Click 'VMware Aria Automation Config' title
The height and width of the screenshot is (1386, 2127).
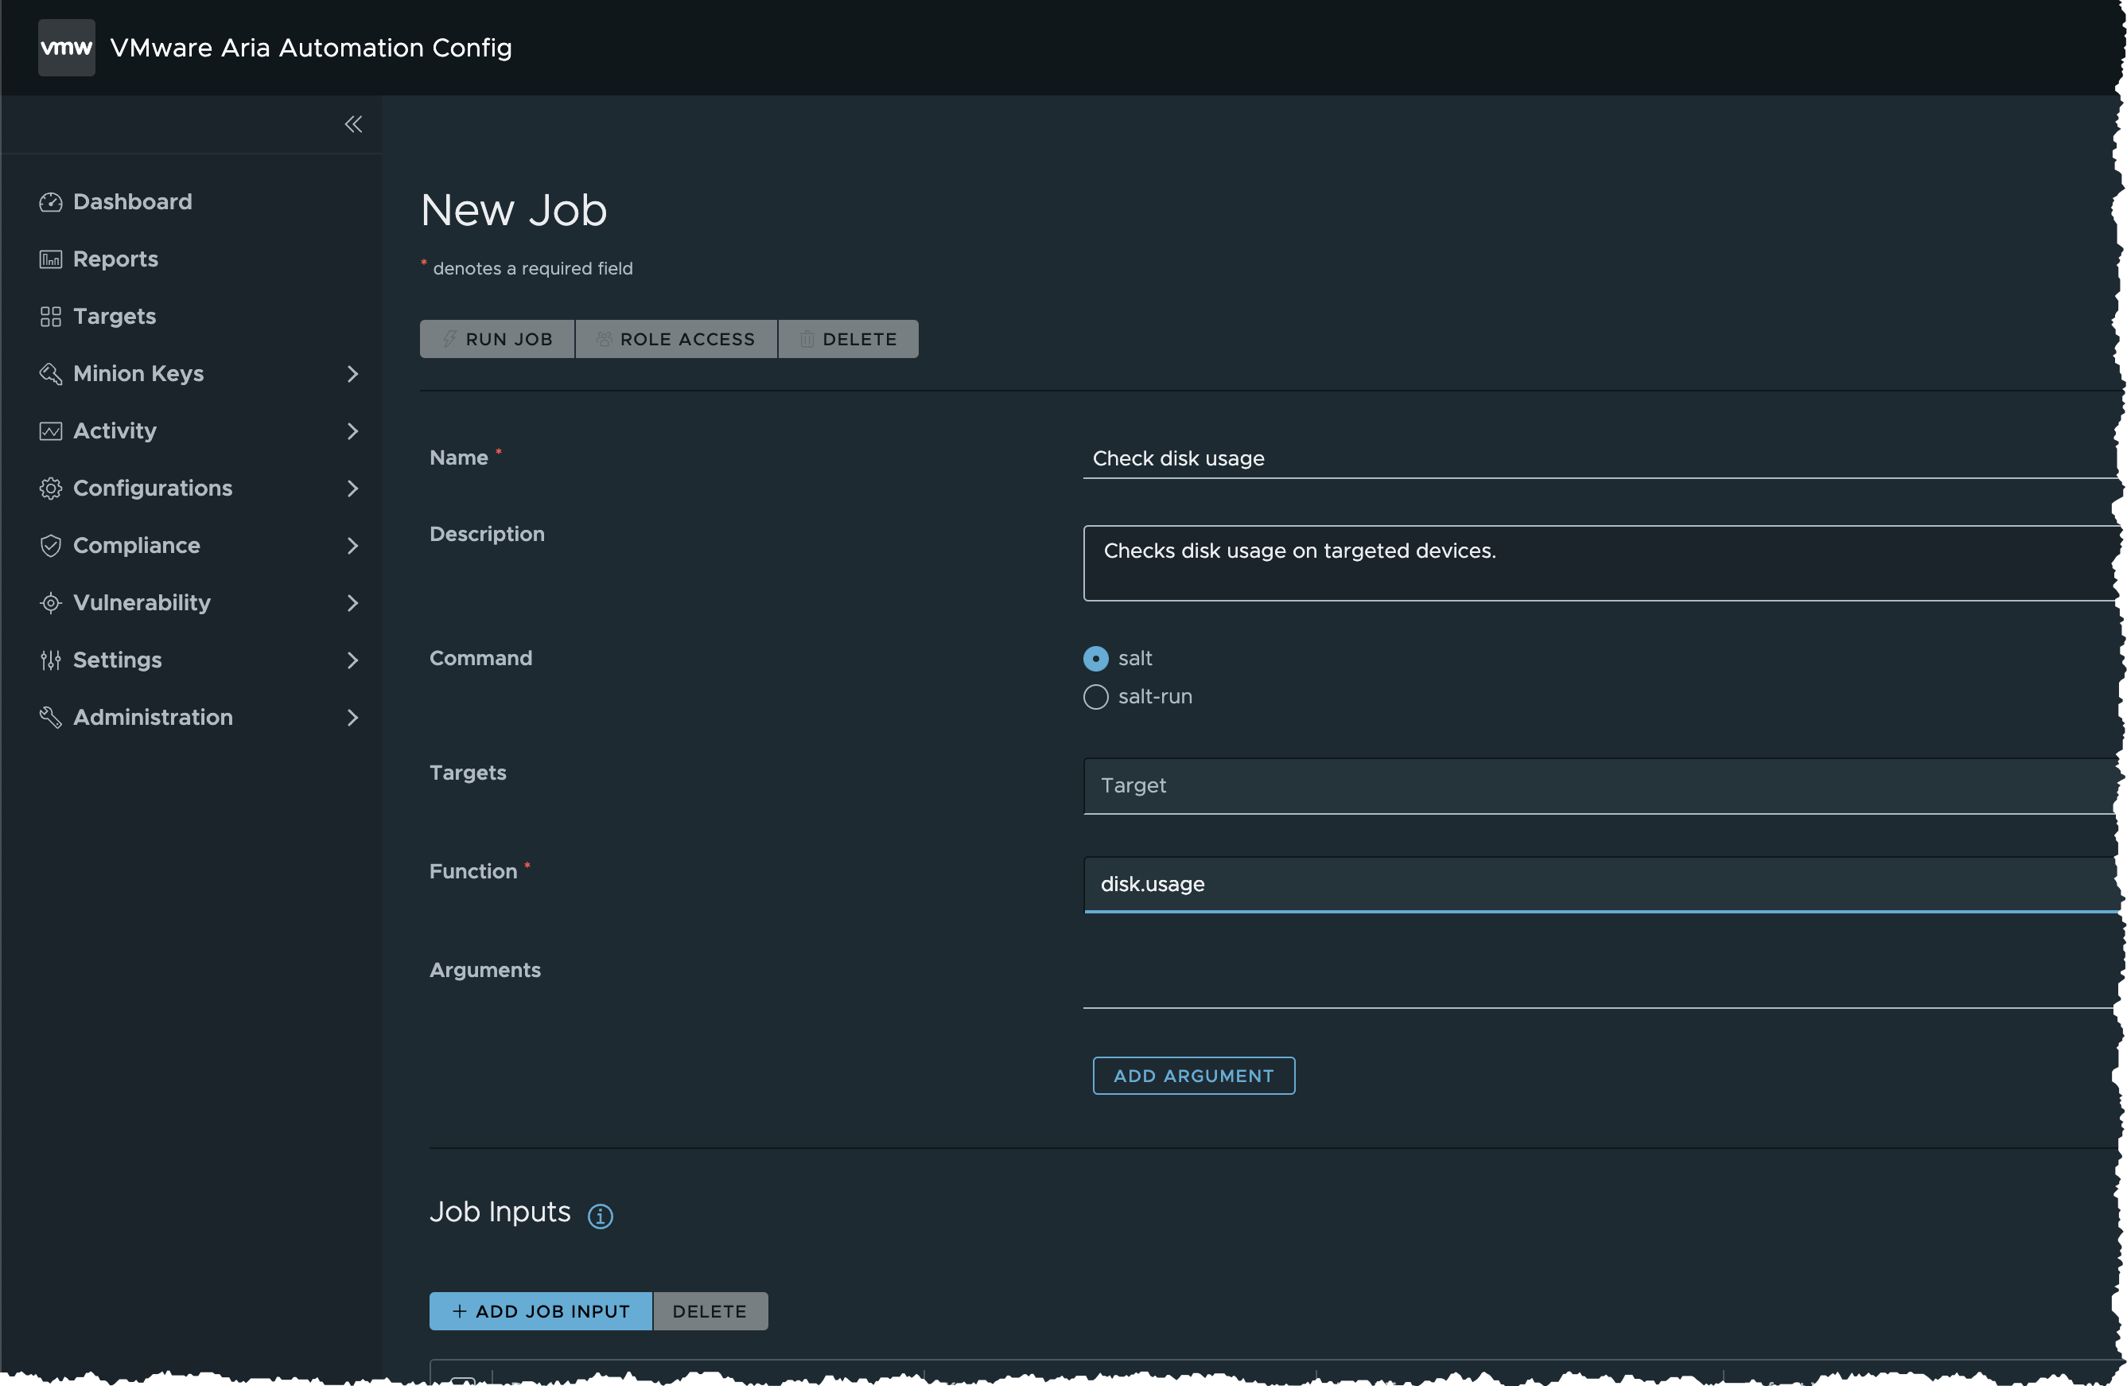pyautogui.click(x=311, y=48)
